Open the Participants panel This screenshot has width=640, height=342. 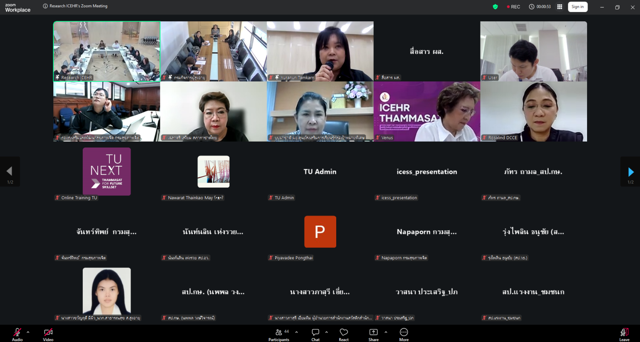(279, 333)
